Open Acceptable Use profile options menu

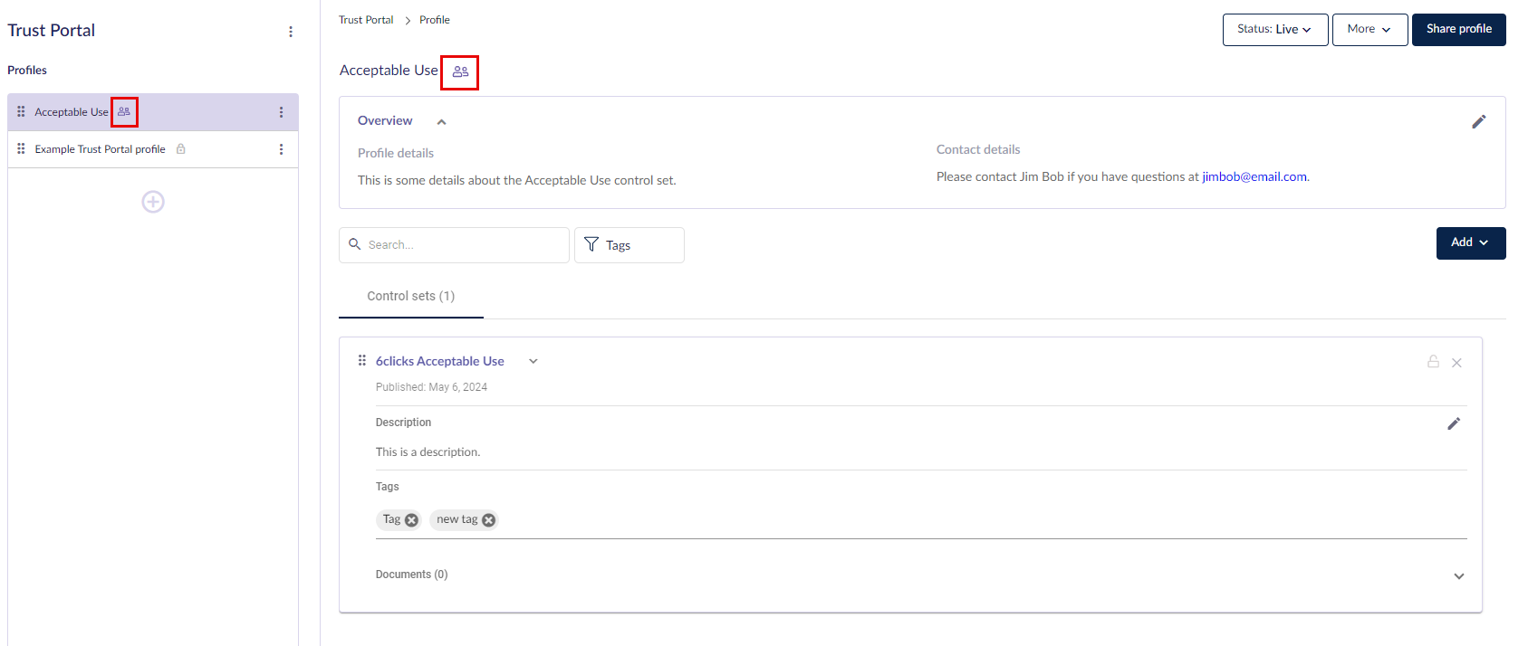(x=281, y=112)
